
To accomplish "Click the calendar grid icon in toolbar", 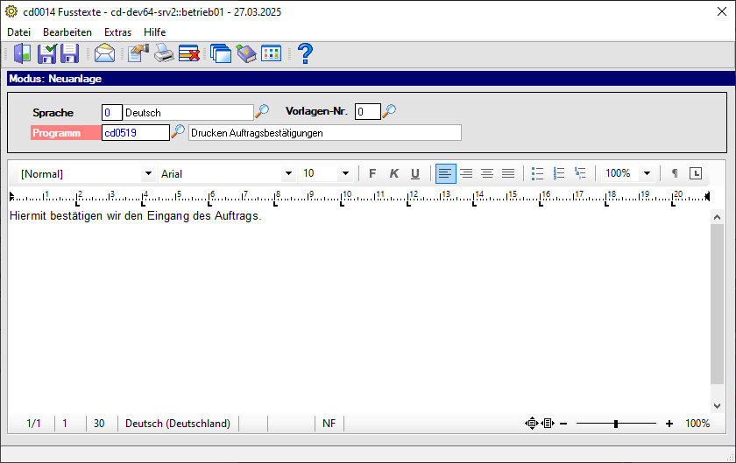I will 271,53.
